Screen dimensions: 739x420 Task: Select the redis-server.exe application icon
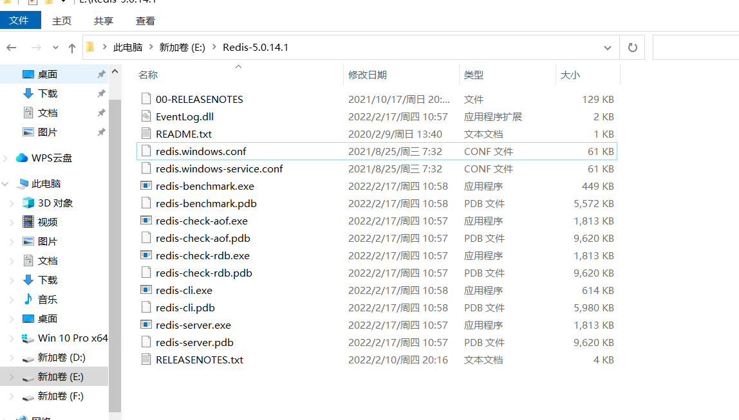pos(146,325)
